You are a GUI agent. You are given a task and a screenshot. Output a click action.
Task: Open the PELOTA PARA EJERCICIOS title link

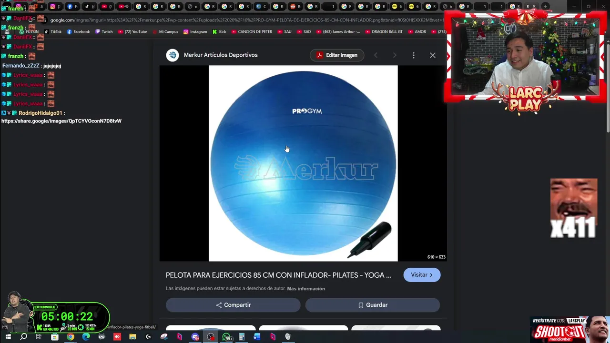click(x=278, y=275)
